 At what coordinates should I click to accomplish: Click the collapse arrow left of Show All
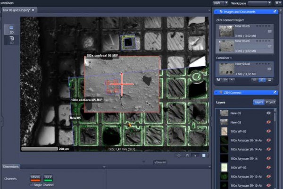point(144,161)
